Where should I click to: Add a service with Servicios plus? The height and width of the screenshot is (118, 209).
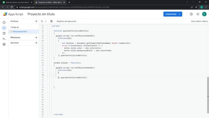(36, 43)
